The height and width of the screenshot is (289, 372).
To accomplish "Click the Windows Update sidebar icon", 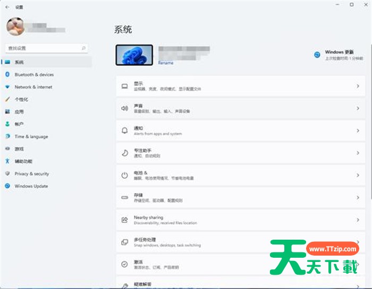I will tap(7, 186).
